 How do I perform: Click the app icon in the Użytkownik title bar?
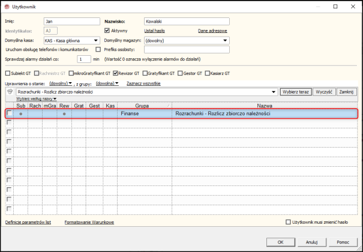[7, 7]
